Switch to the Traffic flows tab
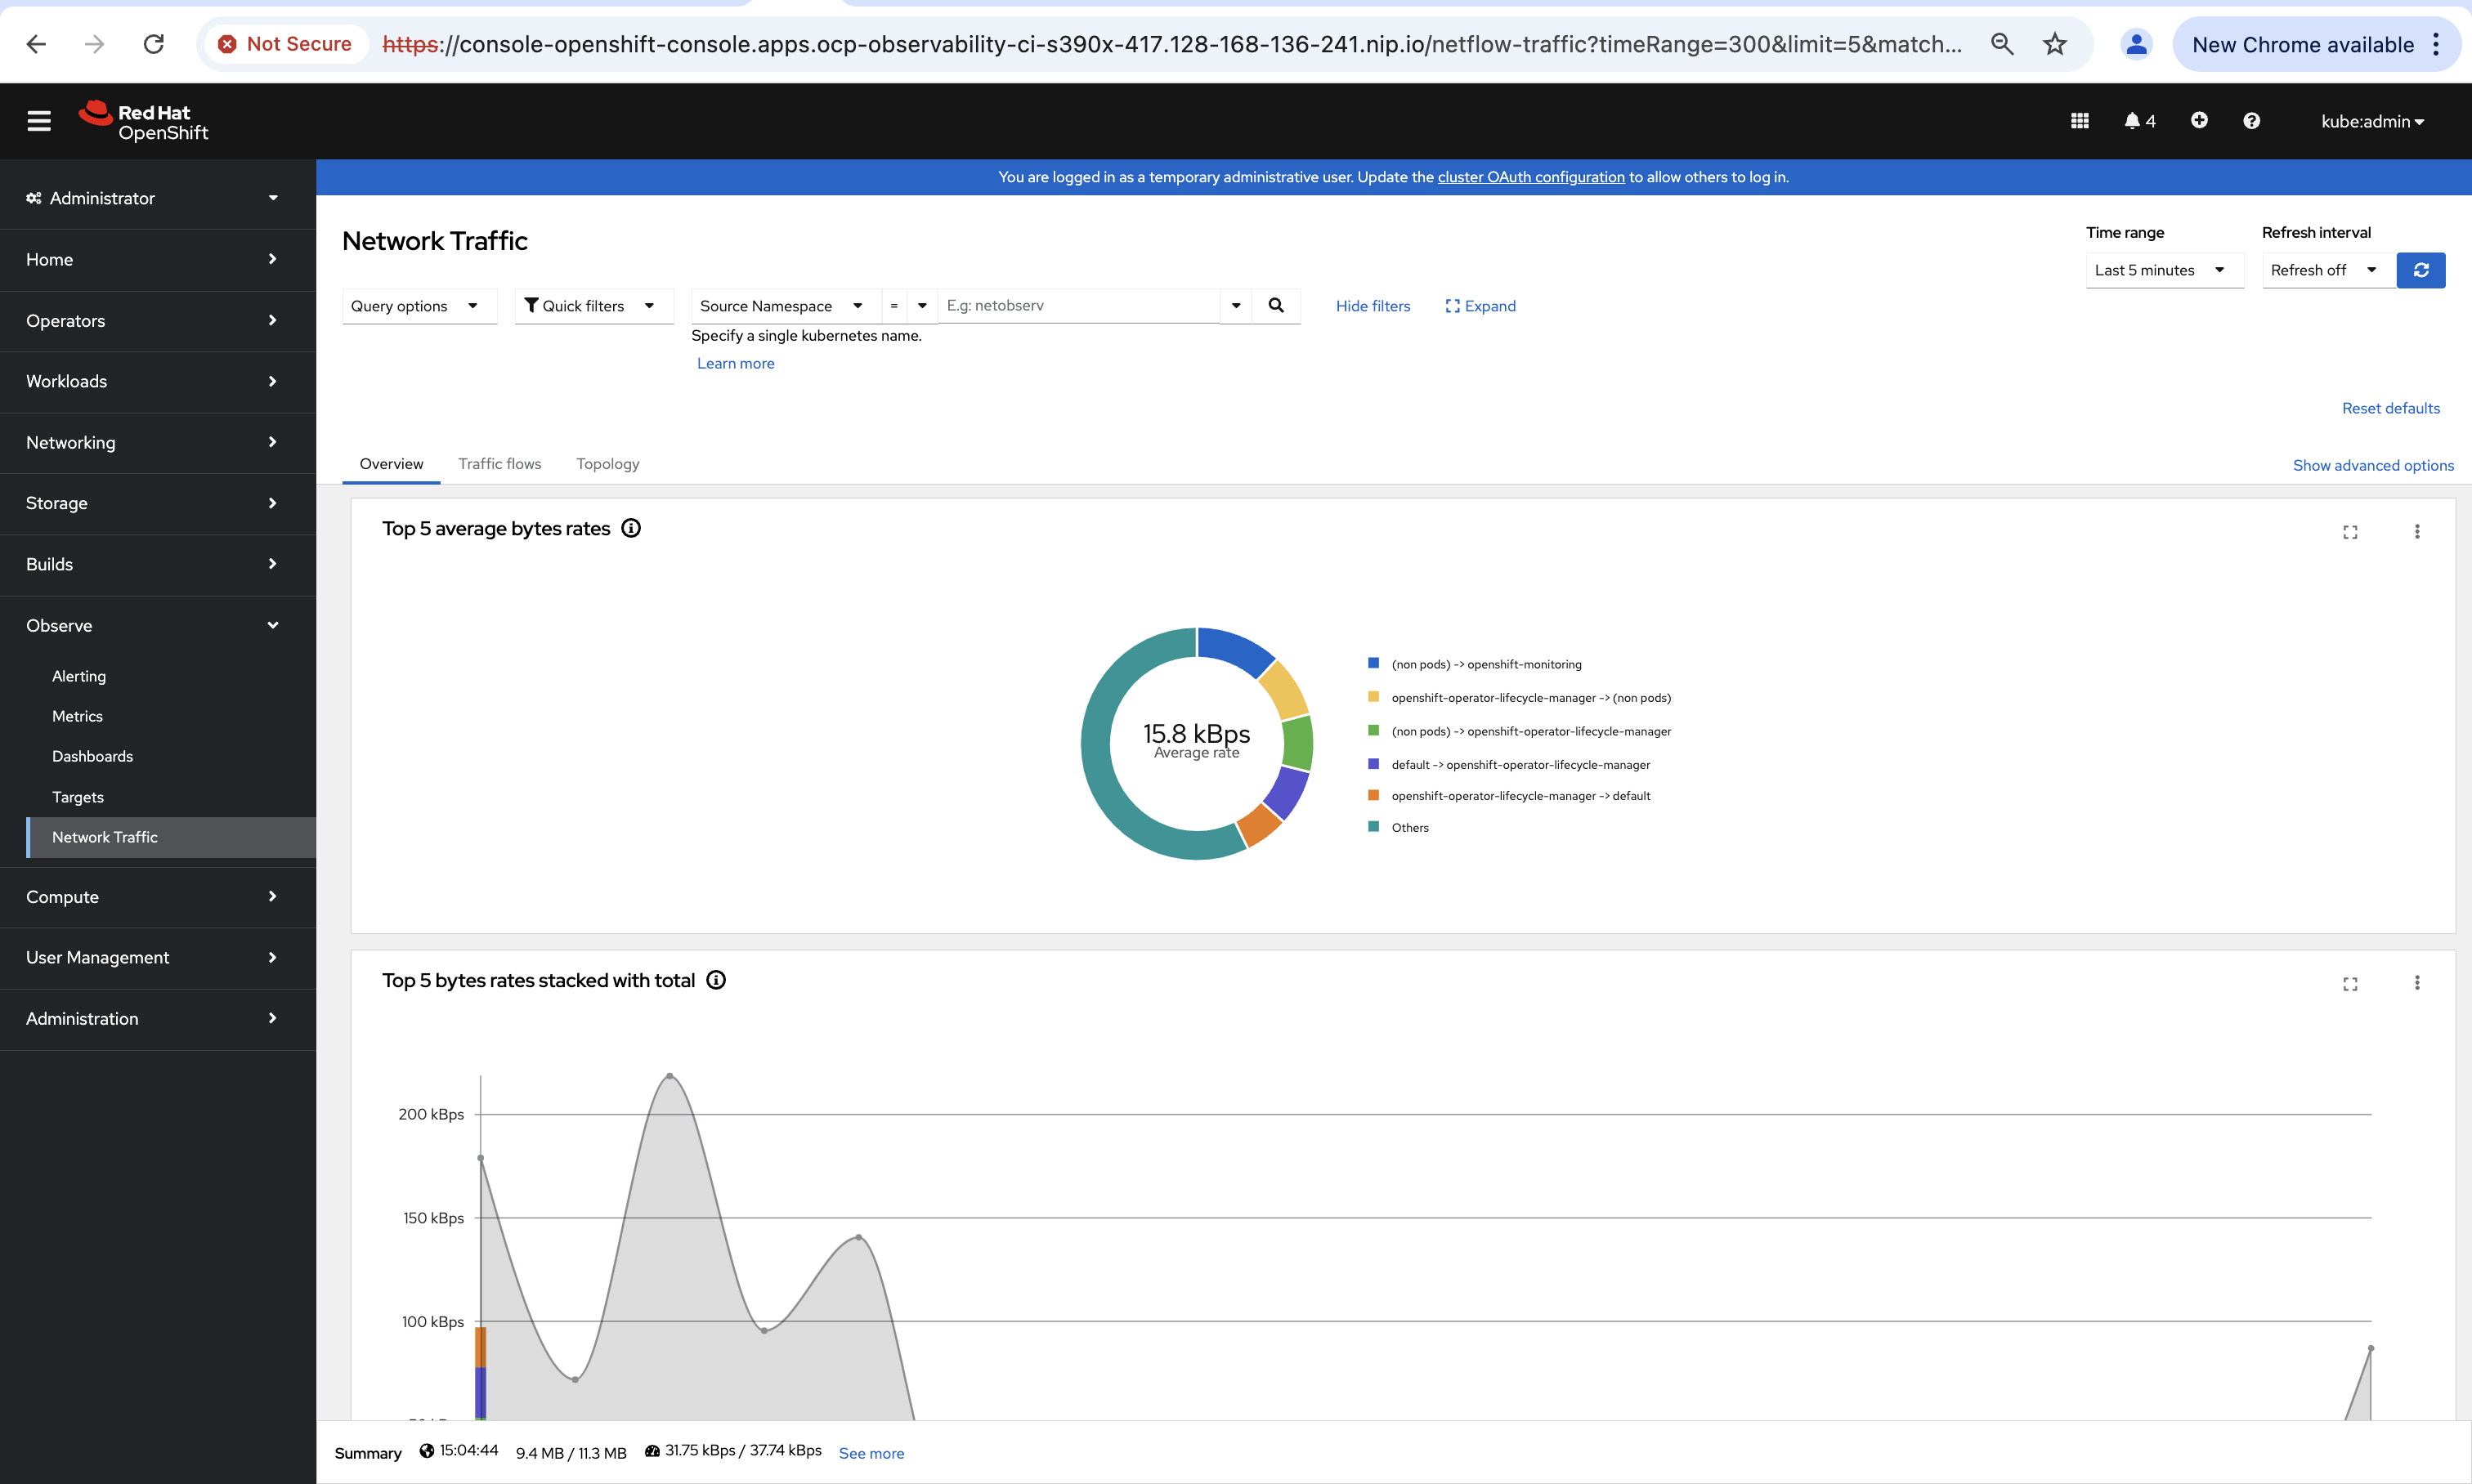Image resolution: width=2472 pixels, height=1484 pixels. click(x=499, y=464)
